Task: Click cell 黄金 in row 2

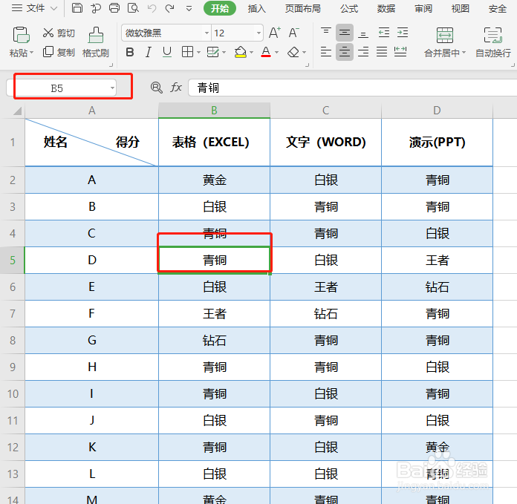Action: [x=215, y=180]
